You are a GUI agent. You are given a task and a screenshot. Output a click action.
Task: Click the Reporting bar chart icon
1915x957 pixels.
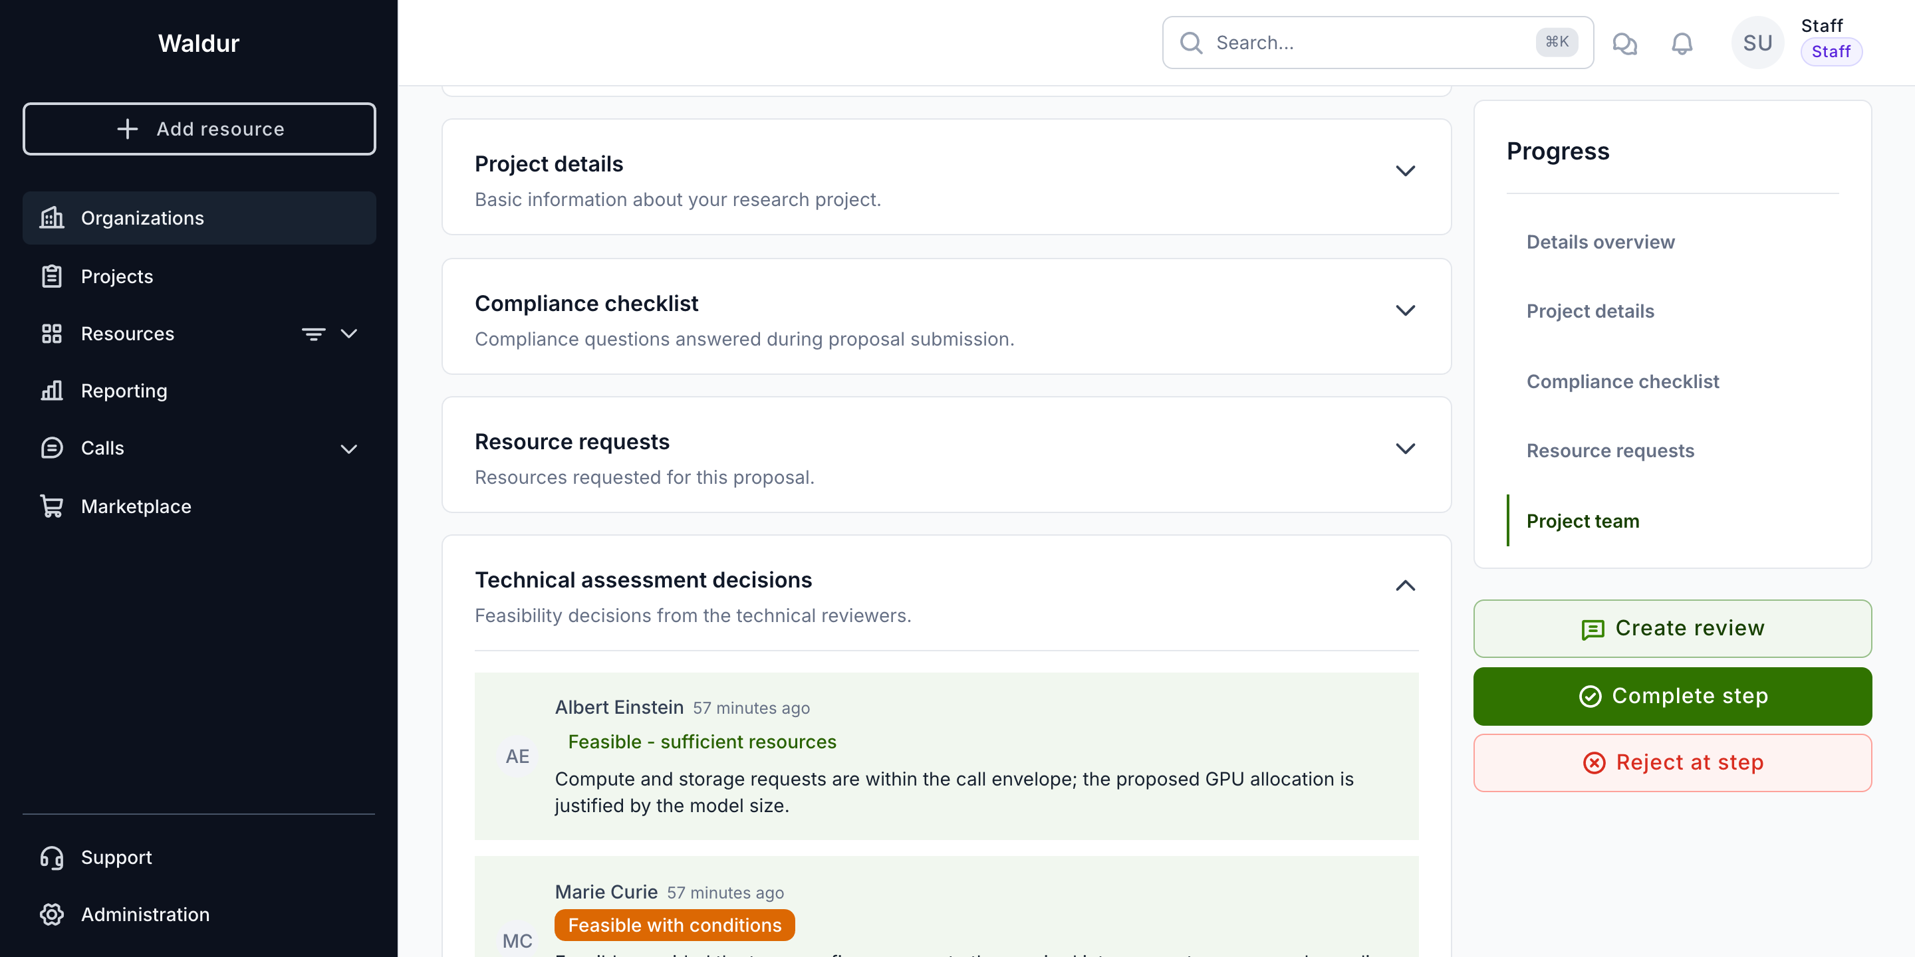(x=51, y=391)
